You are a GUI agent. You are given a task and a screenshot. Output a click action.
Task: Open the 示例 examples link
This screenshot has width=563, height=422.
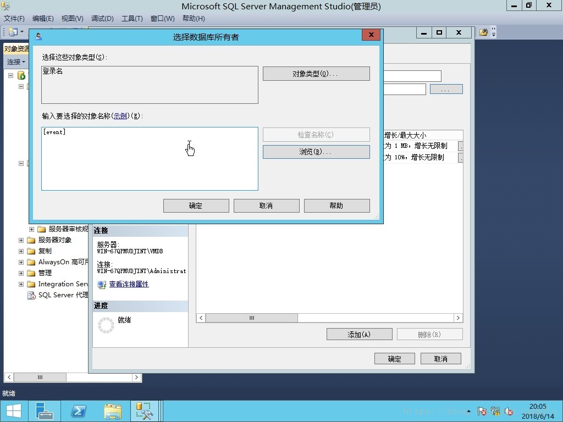click(120, 116)
